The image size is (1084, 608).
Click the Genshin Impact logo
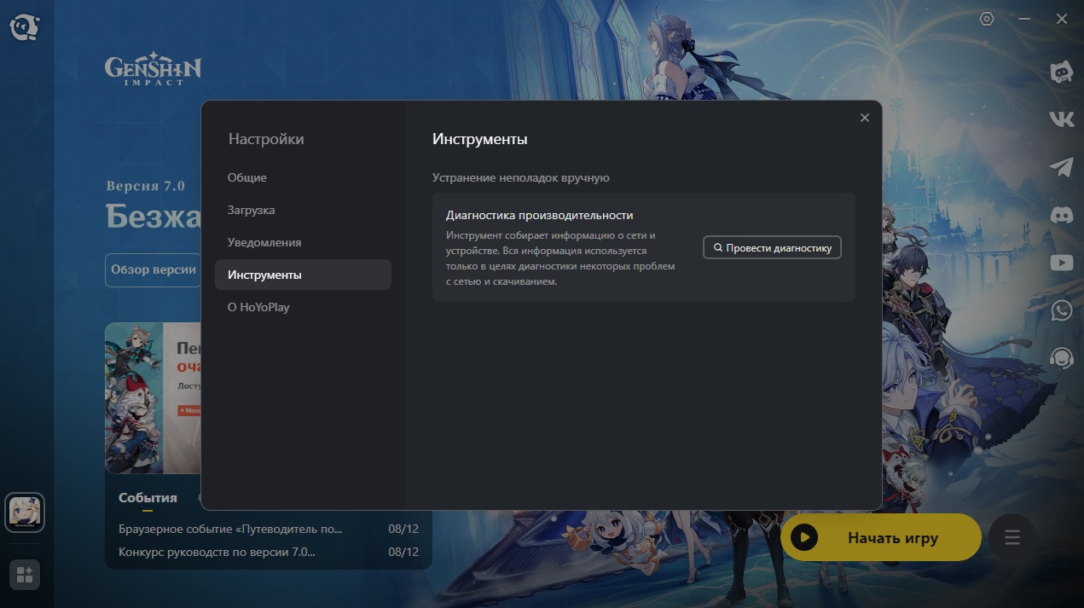(x=154, y=69)
